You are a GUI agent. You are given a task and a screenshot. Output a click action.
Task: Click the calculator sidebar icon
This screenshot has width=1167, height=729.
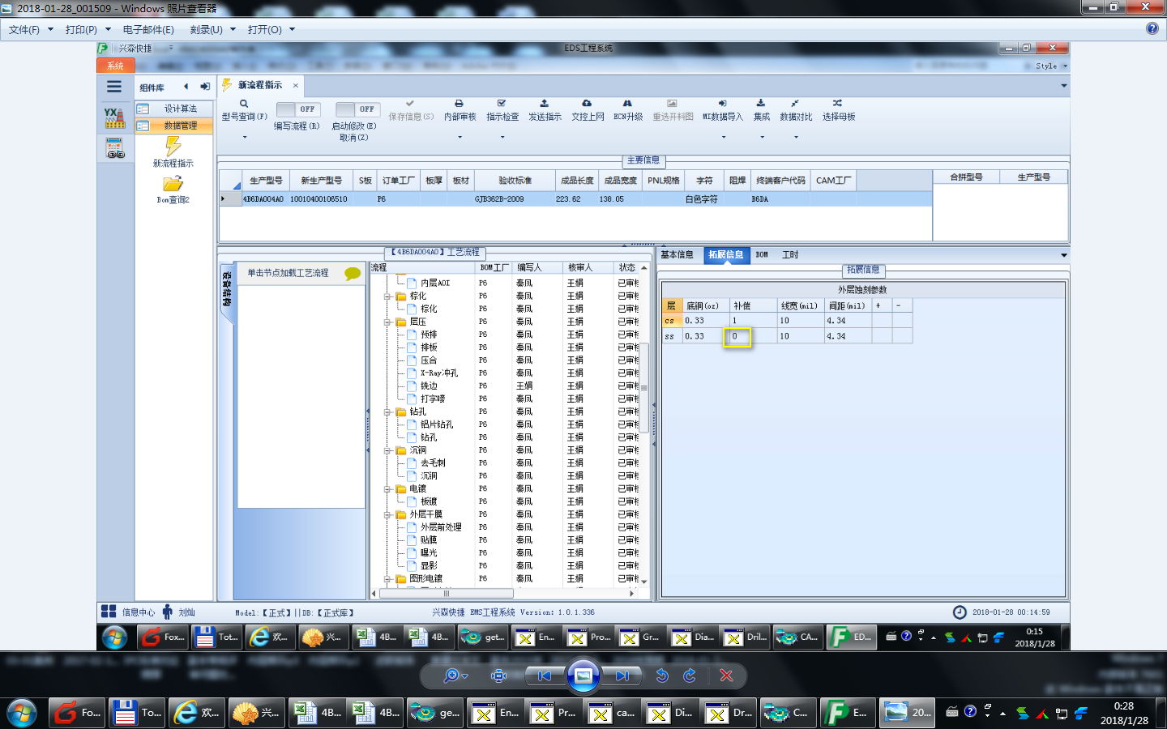[115, 147]
